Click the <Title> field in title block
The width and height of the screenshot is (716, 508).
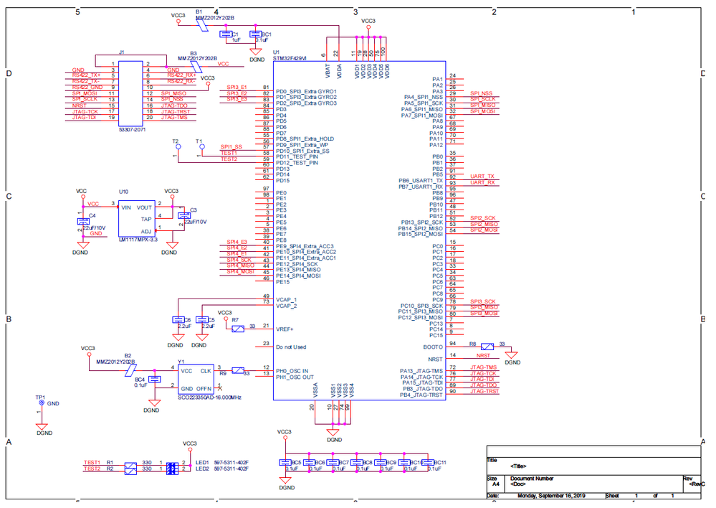518,466
